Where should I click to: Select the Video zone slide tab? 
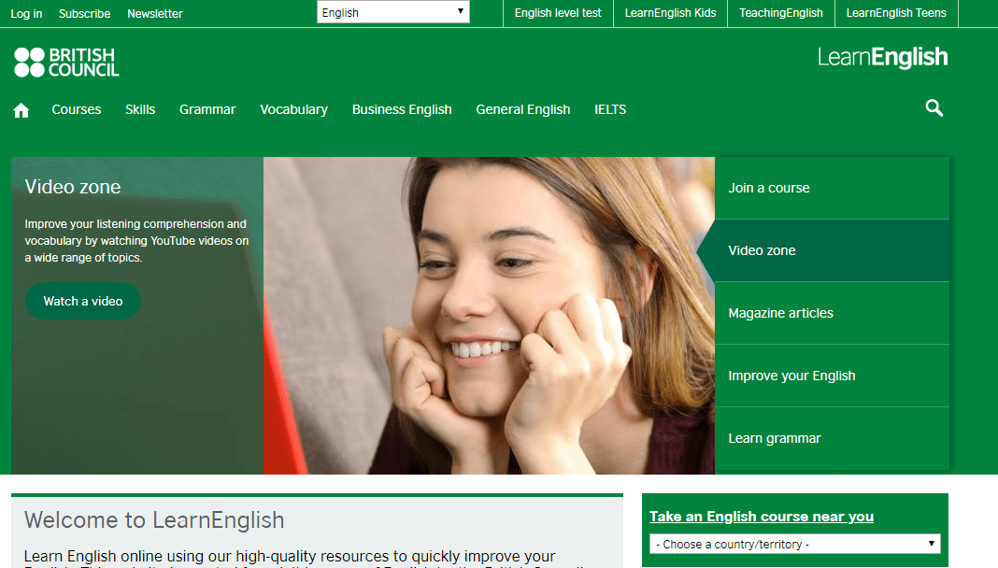coord(832,250)
